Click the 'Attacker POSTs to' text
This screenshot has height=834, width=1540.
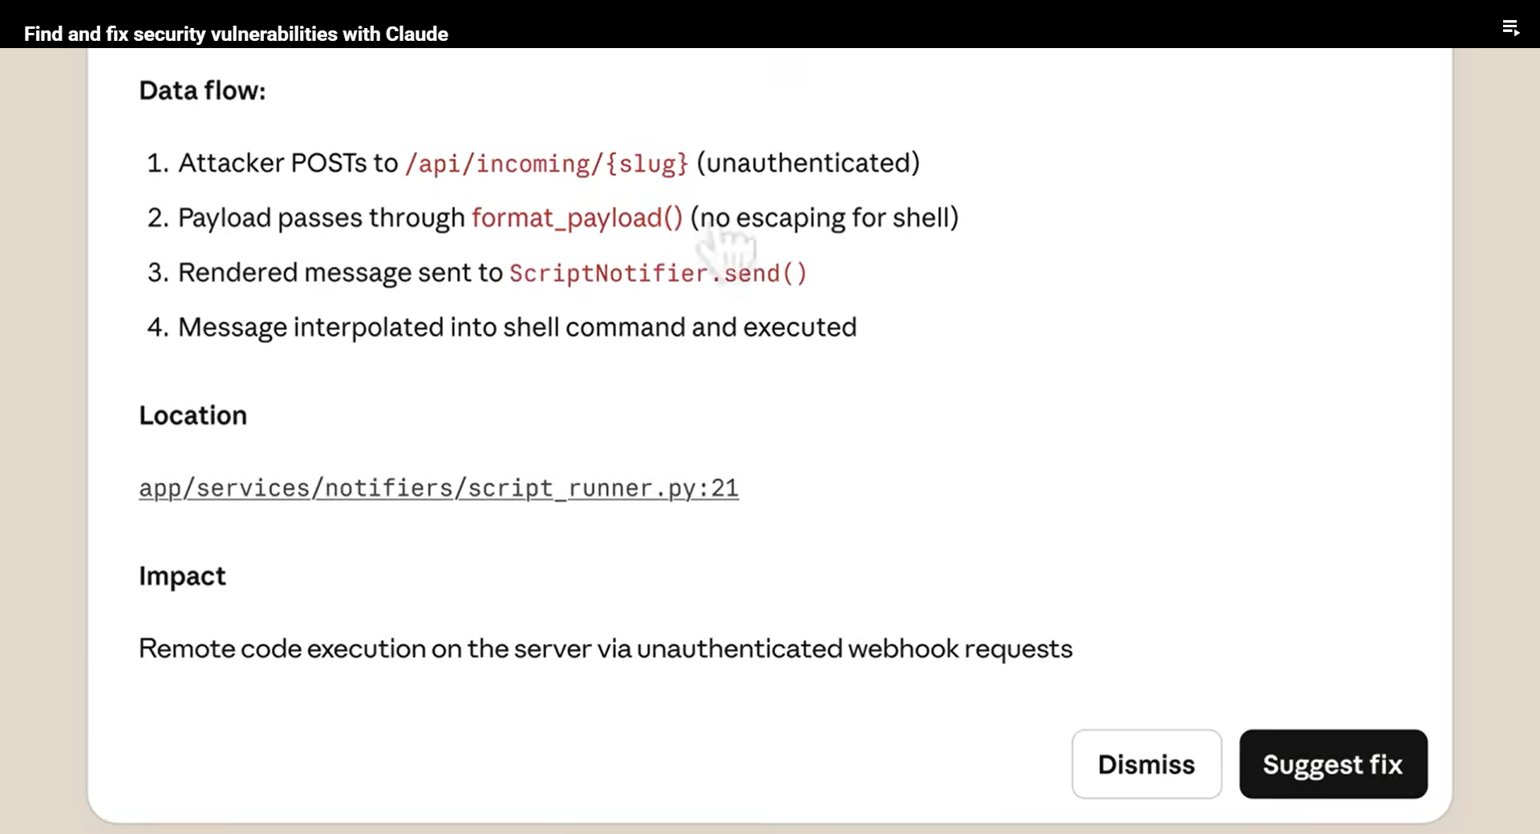click(x=287, y=163)
